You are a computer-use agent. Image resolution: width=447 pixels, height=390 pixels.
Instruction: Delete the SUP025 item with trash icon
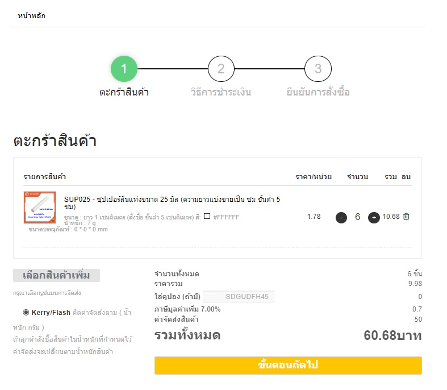[x=406, y=217]
